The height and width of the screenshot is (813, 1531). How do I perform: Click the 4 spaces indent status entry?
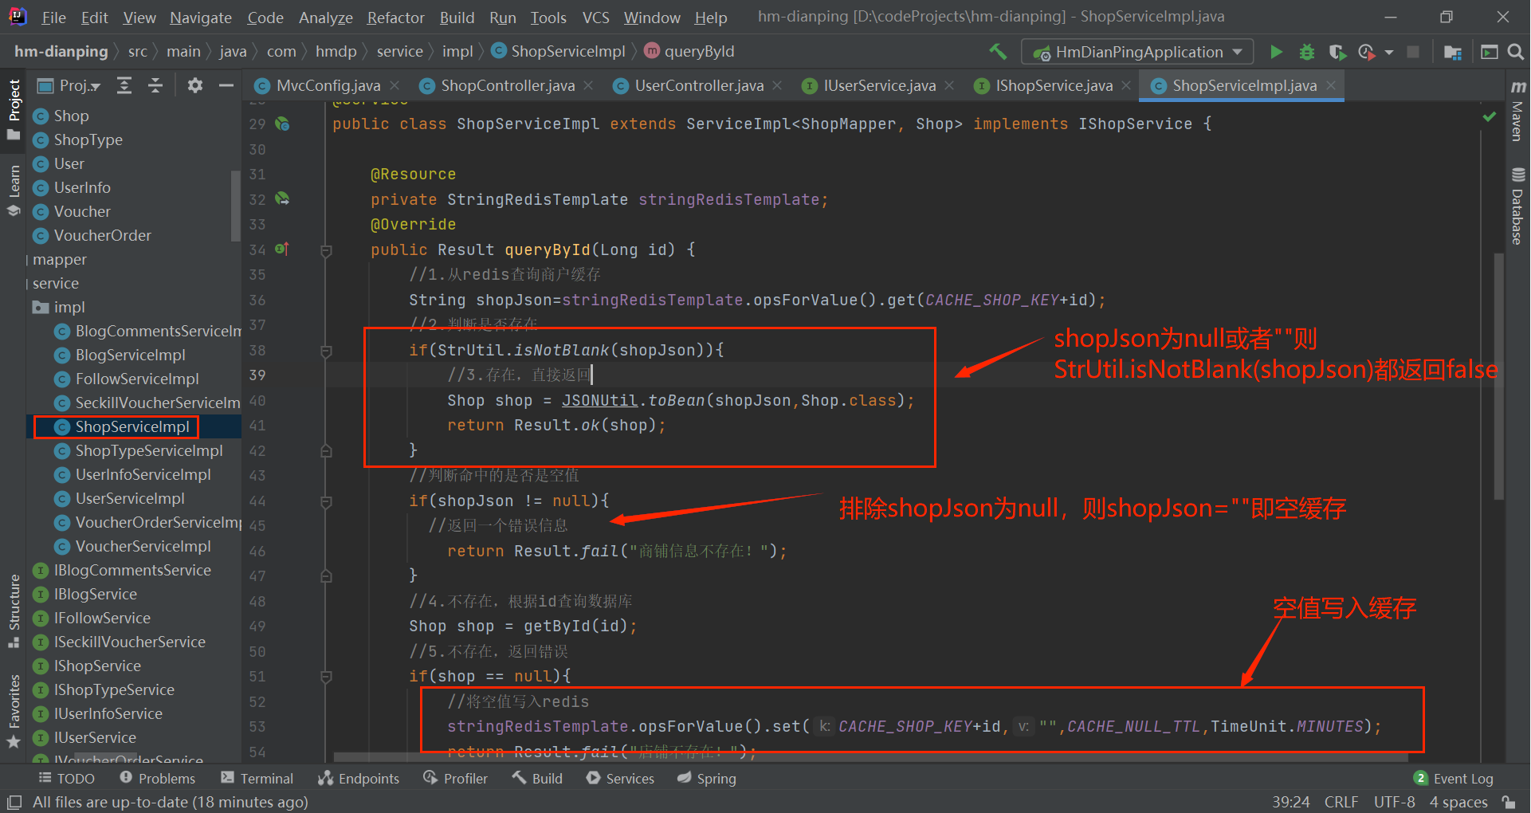click(x=1458, y=802)
